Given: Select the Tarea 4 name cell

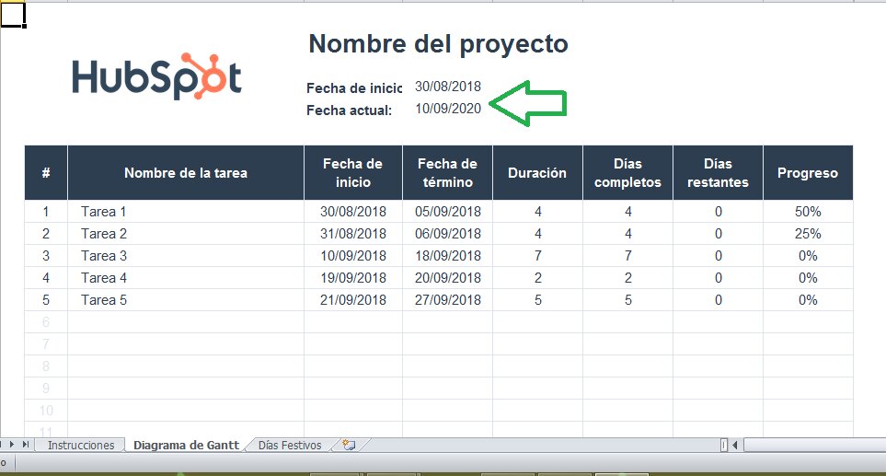Looking at the screenshot, I should [x=186, y=277].
